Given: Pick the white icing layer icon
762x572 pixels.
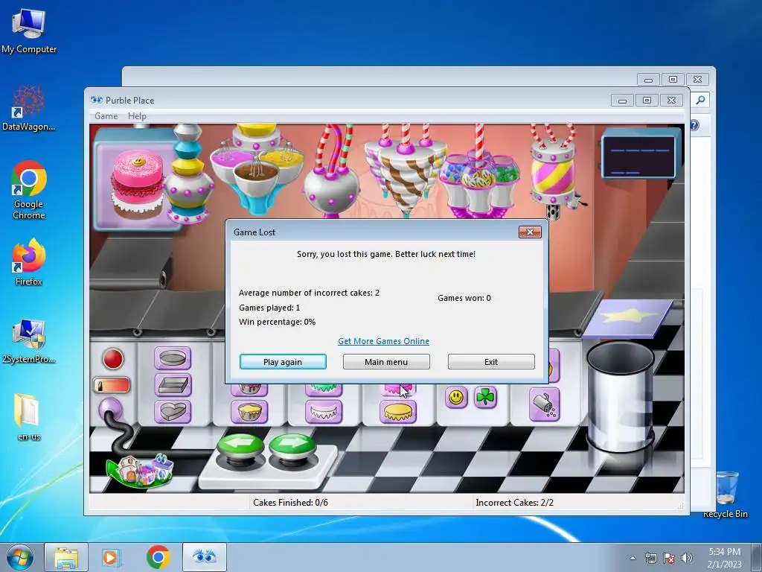Looking at the screenshot, I should coord(323,411).
